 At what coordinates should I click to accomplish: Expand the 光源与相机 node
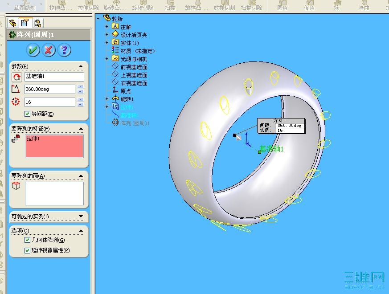click(x=107, y=59)
